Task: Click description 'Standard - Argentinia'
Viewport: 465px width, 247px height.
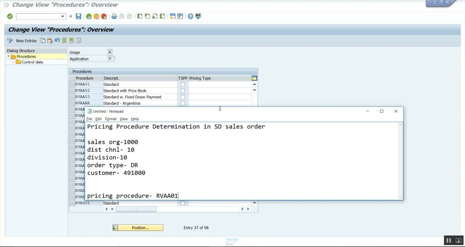Action: pyautogui.click(x=122, y=103)
